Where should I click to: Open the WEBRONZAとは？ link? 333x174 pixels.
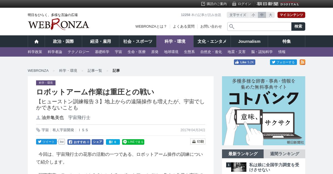tap(151, 27)
